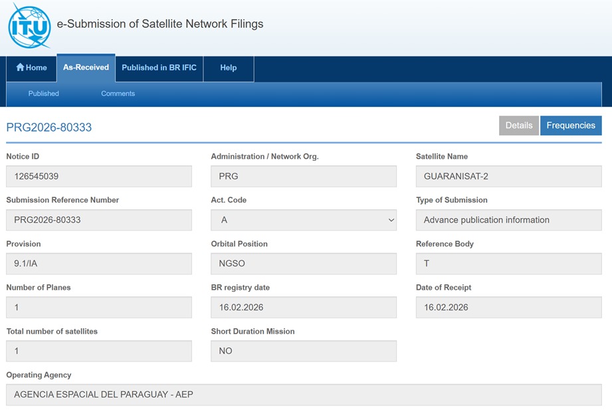Expand the Act. Code dropdown
This screenshot has height=410, width=612.
(303, 220)
